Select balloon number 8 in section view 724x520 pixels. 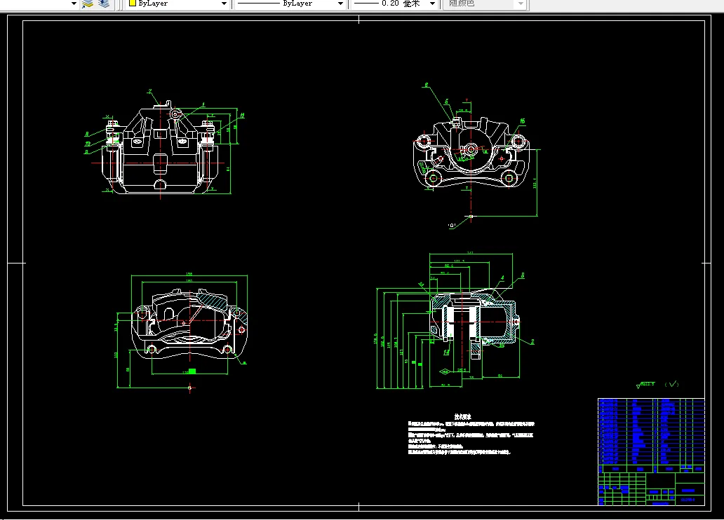point(522,275)
